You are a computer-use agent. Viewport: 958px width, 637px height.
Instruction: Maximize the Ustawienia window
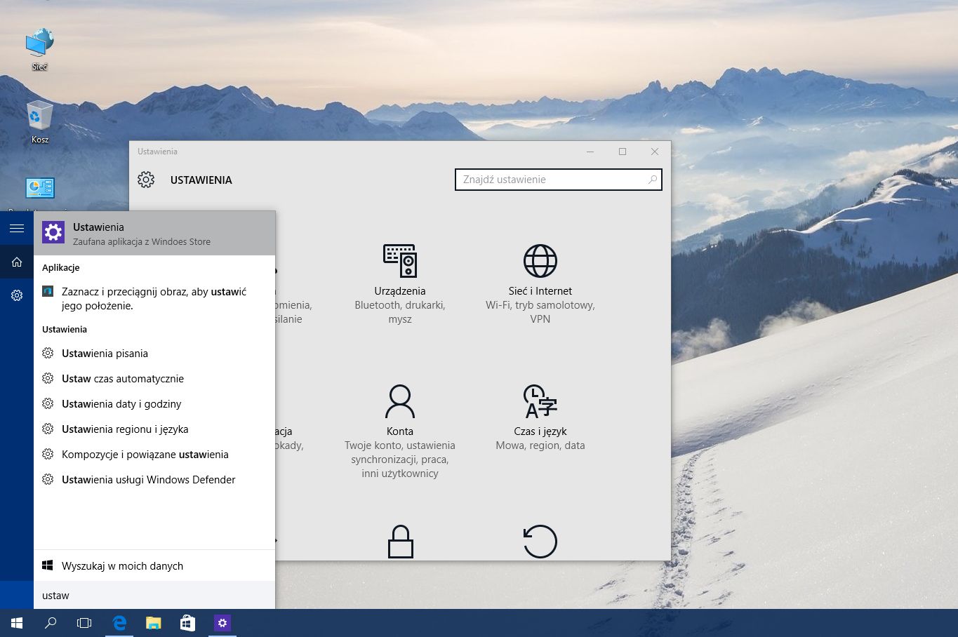(x=623, y=152)
